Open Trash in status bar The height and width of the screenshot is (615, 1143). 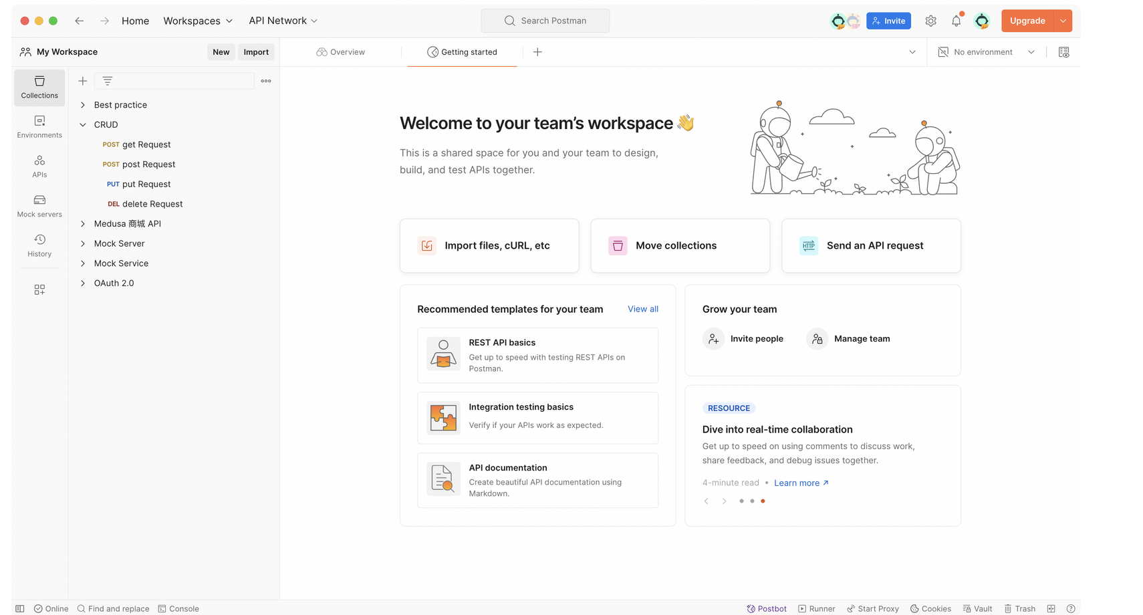(x=1020, y=608)
